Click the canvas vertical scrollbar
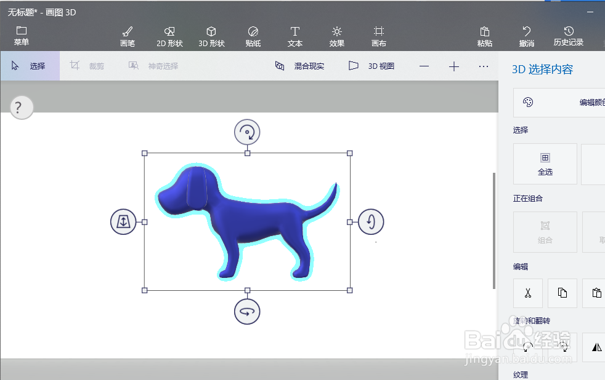 click(x=494, y=231)
